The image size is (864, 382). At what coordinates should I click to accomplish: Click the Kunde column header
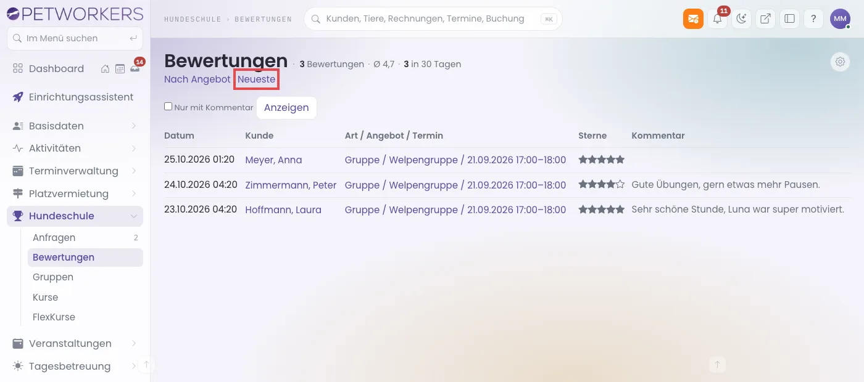(259, 136)
